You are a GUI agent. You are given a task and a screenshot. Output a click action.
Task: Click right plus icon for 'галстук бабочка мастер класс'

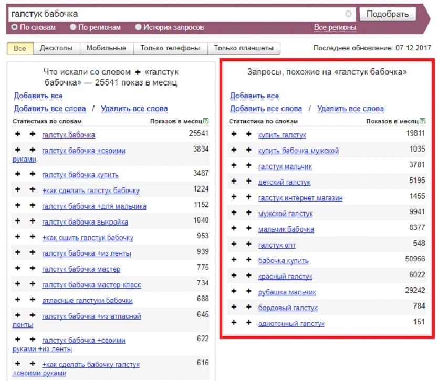pos(33,284)
